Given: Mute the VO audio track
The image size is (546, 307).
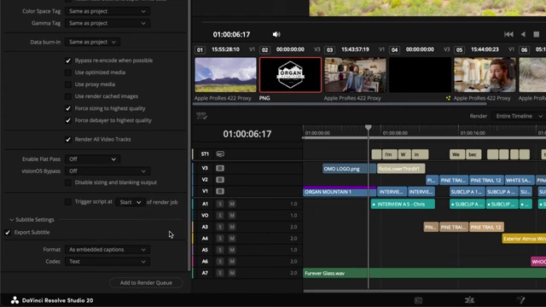Looking at the screenshot, I should (x=232, y=215).
